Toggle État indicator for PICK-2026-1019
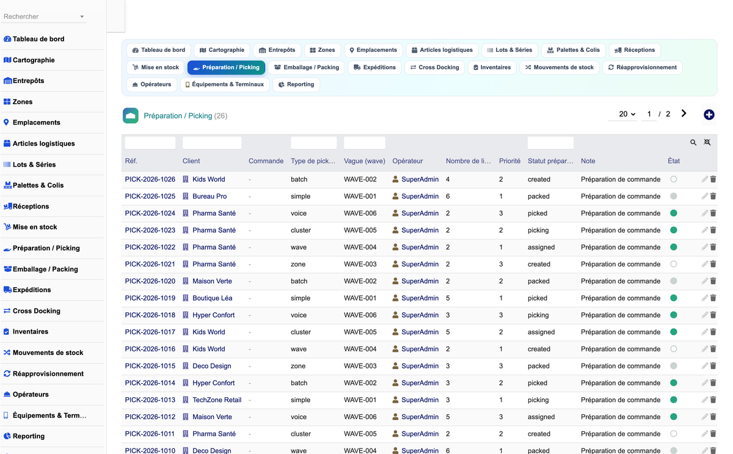Viewport: 733px width, 454px height. 674,298
